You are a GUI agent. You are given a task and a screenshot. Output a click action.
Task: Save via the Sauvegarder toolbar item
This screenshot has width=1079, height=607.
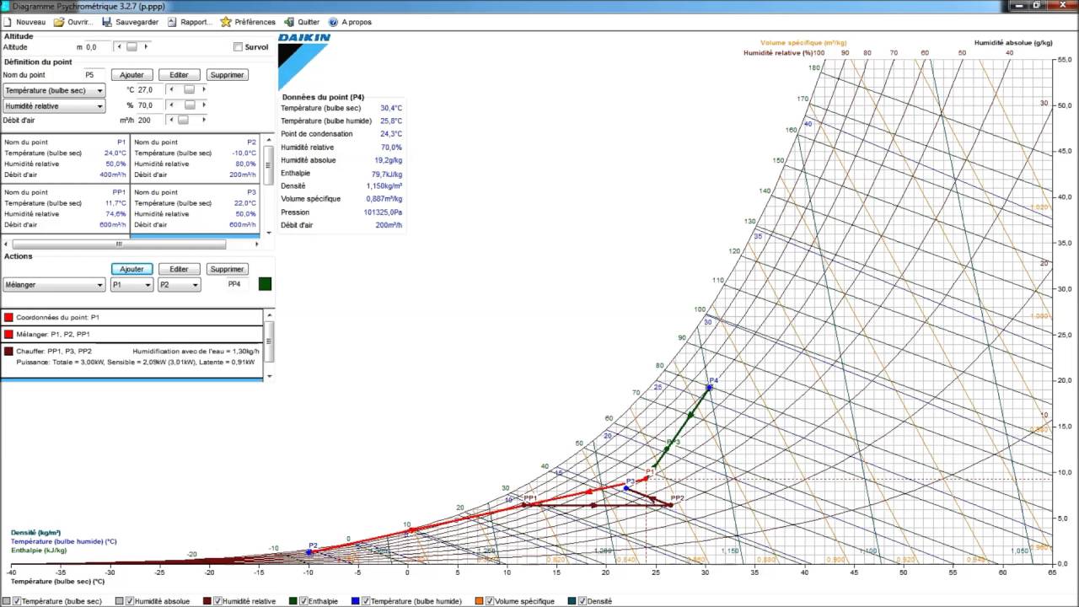131,22
